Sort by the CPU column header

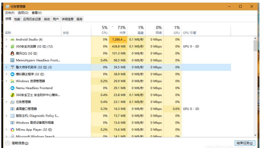pyautogui.click(x=100, y=30)
